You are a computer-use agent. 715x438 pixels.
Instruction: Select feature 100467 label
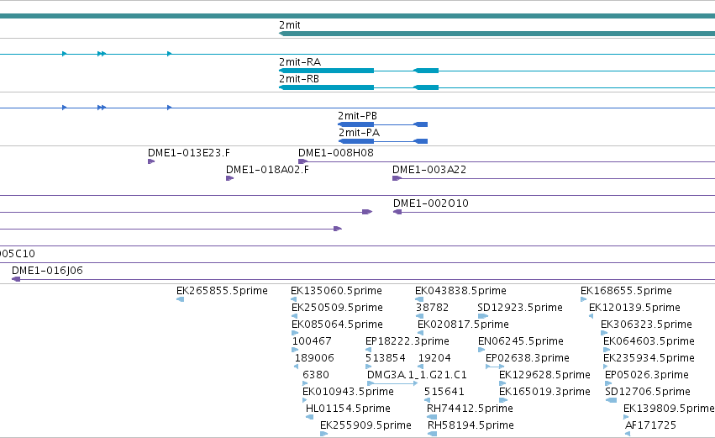click(x=312, y=341)
